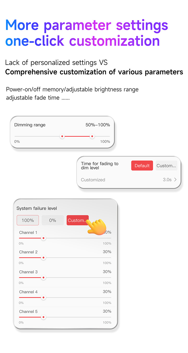Select Custom fade time option
The width and height of the screenshot is (188, 353).
coord(166,166)
